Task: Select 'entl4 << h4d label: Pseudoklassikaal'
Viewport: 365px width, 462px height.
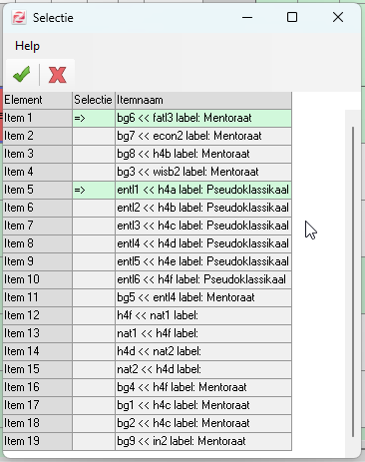Action: 203,243
